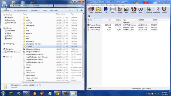The height and width of the screenshot is (96, 171).
Task: Switch to WinRAR via taskbar icon
Action: (65, 94)
